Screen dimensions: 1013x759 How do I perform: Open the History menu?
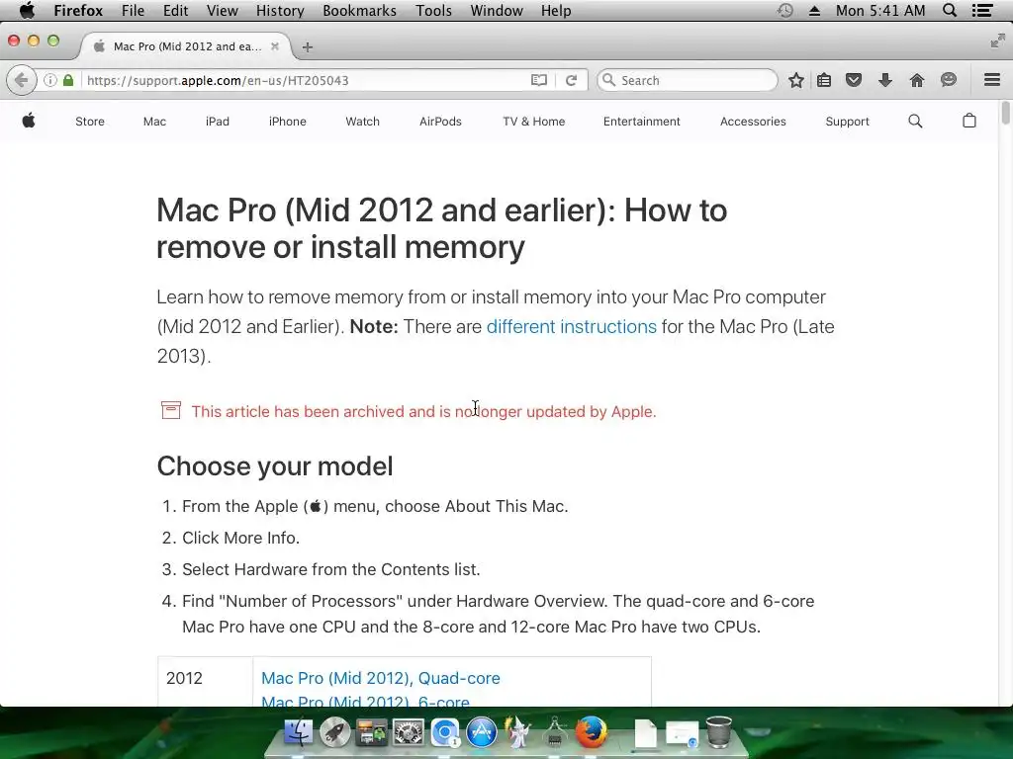[x=280, y=10]
